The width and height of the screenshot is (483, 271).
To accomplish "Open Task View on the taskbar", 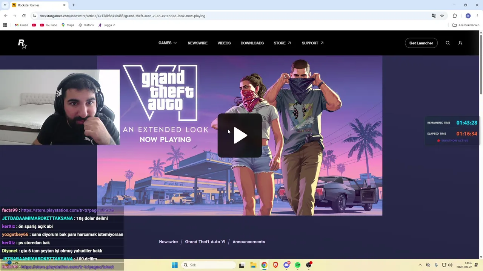I will point(242,265).
